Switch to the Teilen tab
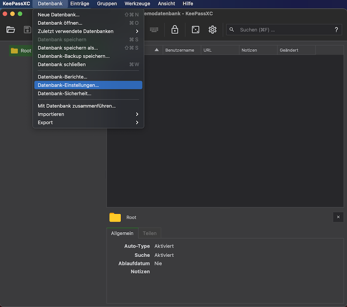Image resolution: width=347 pixels, height=307 pixels. [149, 233]
